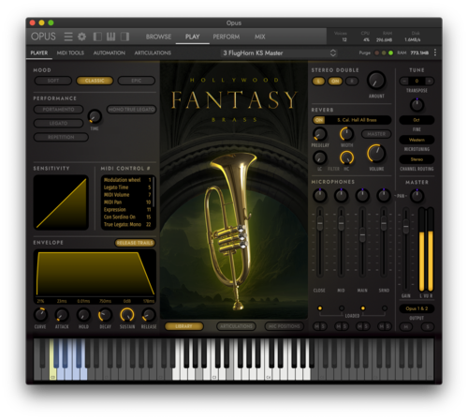Open the Stereo channel routing dropdown
The image size is (468, 419).
[417, 159]
